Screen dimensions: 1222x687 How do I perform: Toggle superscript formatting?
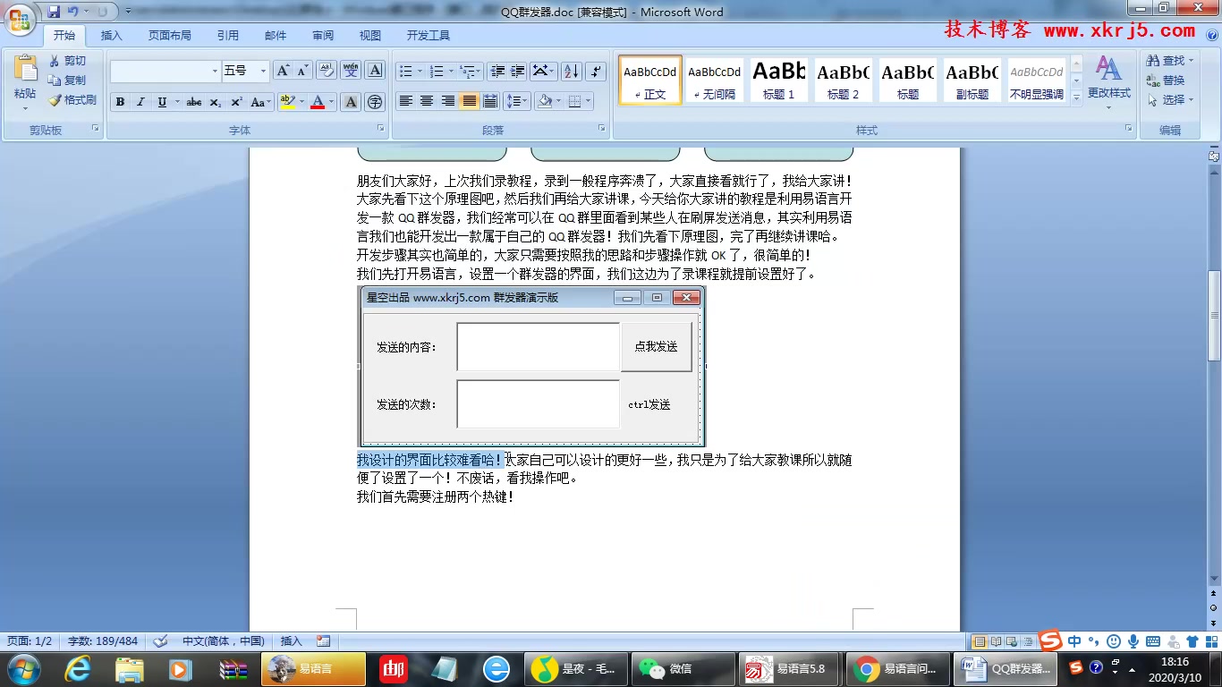(236, 102)
